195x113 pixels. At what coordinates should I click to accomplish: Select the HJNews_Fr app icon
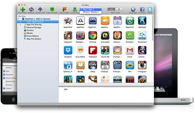point(68,65)
